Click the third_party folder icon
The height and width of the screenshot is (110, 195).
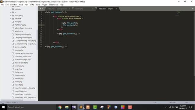(13, 16)
